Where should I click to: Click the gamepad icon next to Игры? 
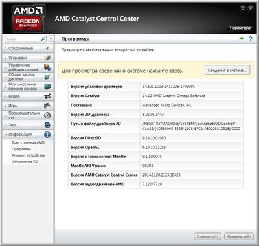[x=47, y=106]
